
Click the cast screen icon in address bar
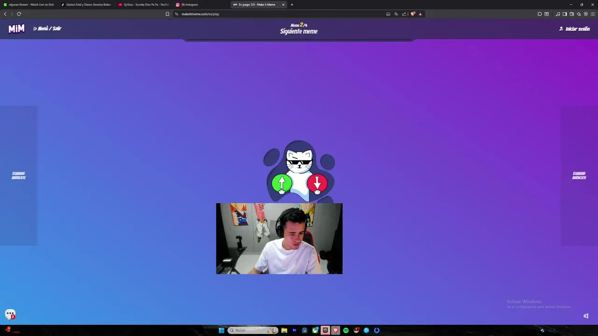pos(388,14)
